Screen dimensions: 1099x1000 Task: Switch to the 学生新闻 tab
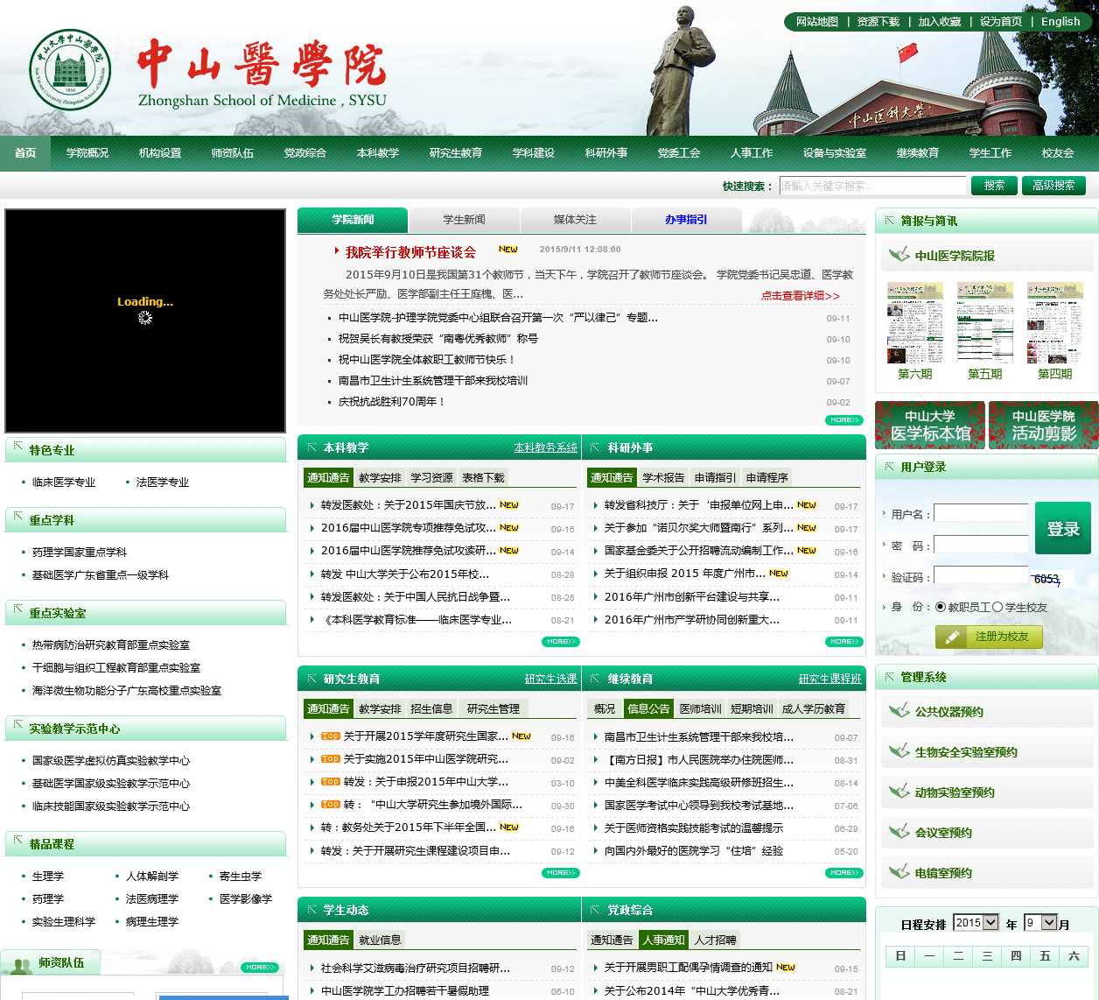click(464, 220)
